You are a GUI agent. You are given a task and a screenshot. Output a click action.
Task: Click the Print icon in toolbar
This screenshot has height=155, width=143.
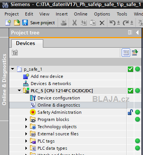click(64, 23)
